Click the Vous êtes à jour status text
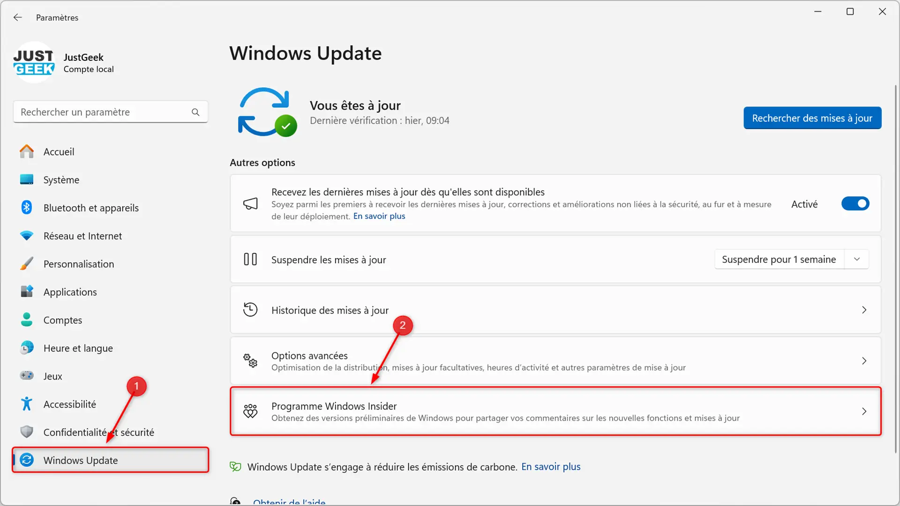 (355, 105)
